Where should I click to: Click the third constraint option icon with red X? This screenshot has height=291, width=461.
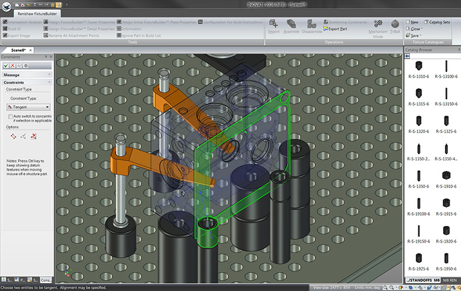(33, 136)
